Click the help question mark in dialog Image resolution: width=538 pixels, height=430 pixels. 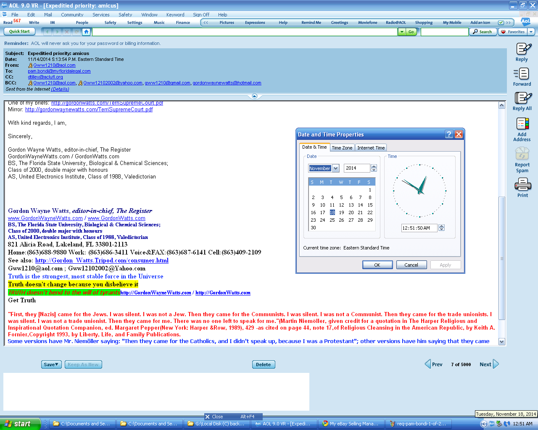pyautogui.click(x=449, y=134)
